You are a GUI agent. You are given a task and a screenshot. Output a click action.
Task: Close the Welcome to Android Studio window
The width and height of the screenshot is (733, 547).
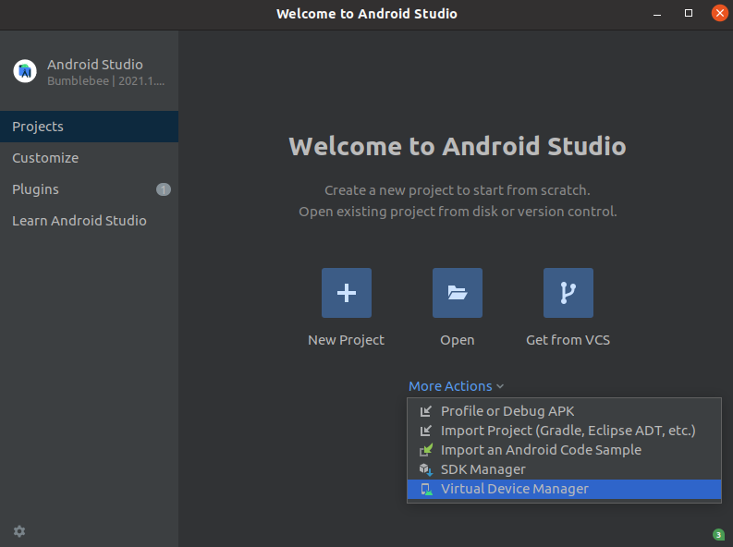click(719, 13)
